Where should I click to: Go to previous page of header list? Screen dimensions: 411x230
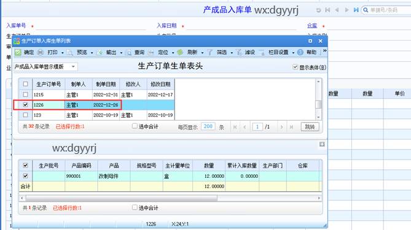tap(245, 127)
